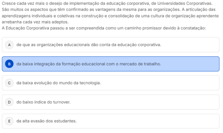Image resolution: width=223 pixels, height=133 pixels.
Task: Pick the letter E answer badge
Action: (9, 121)
